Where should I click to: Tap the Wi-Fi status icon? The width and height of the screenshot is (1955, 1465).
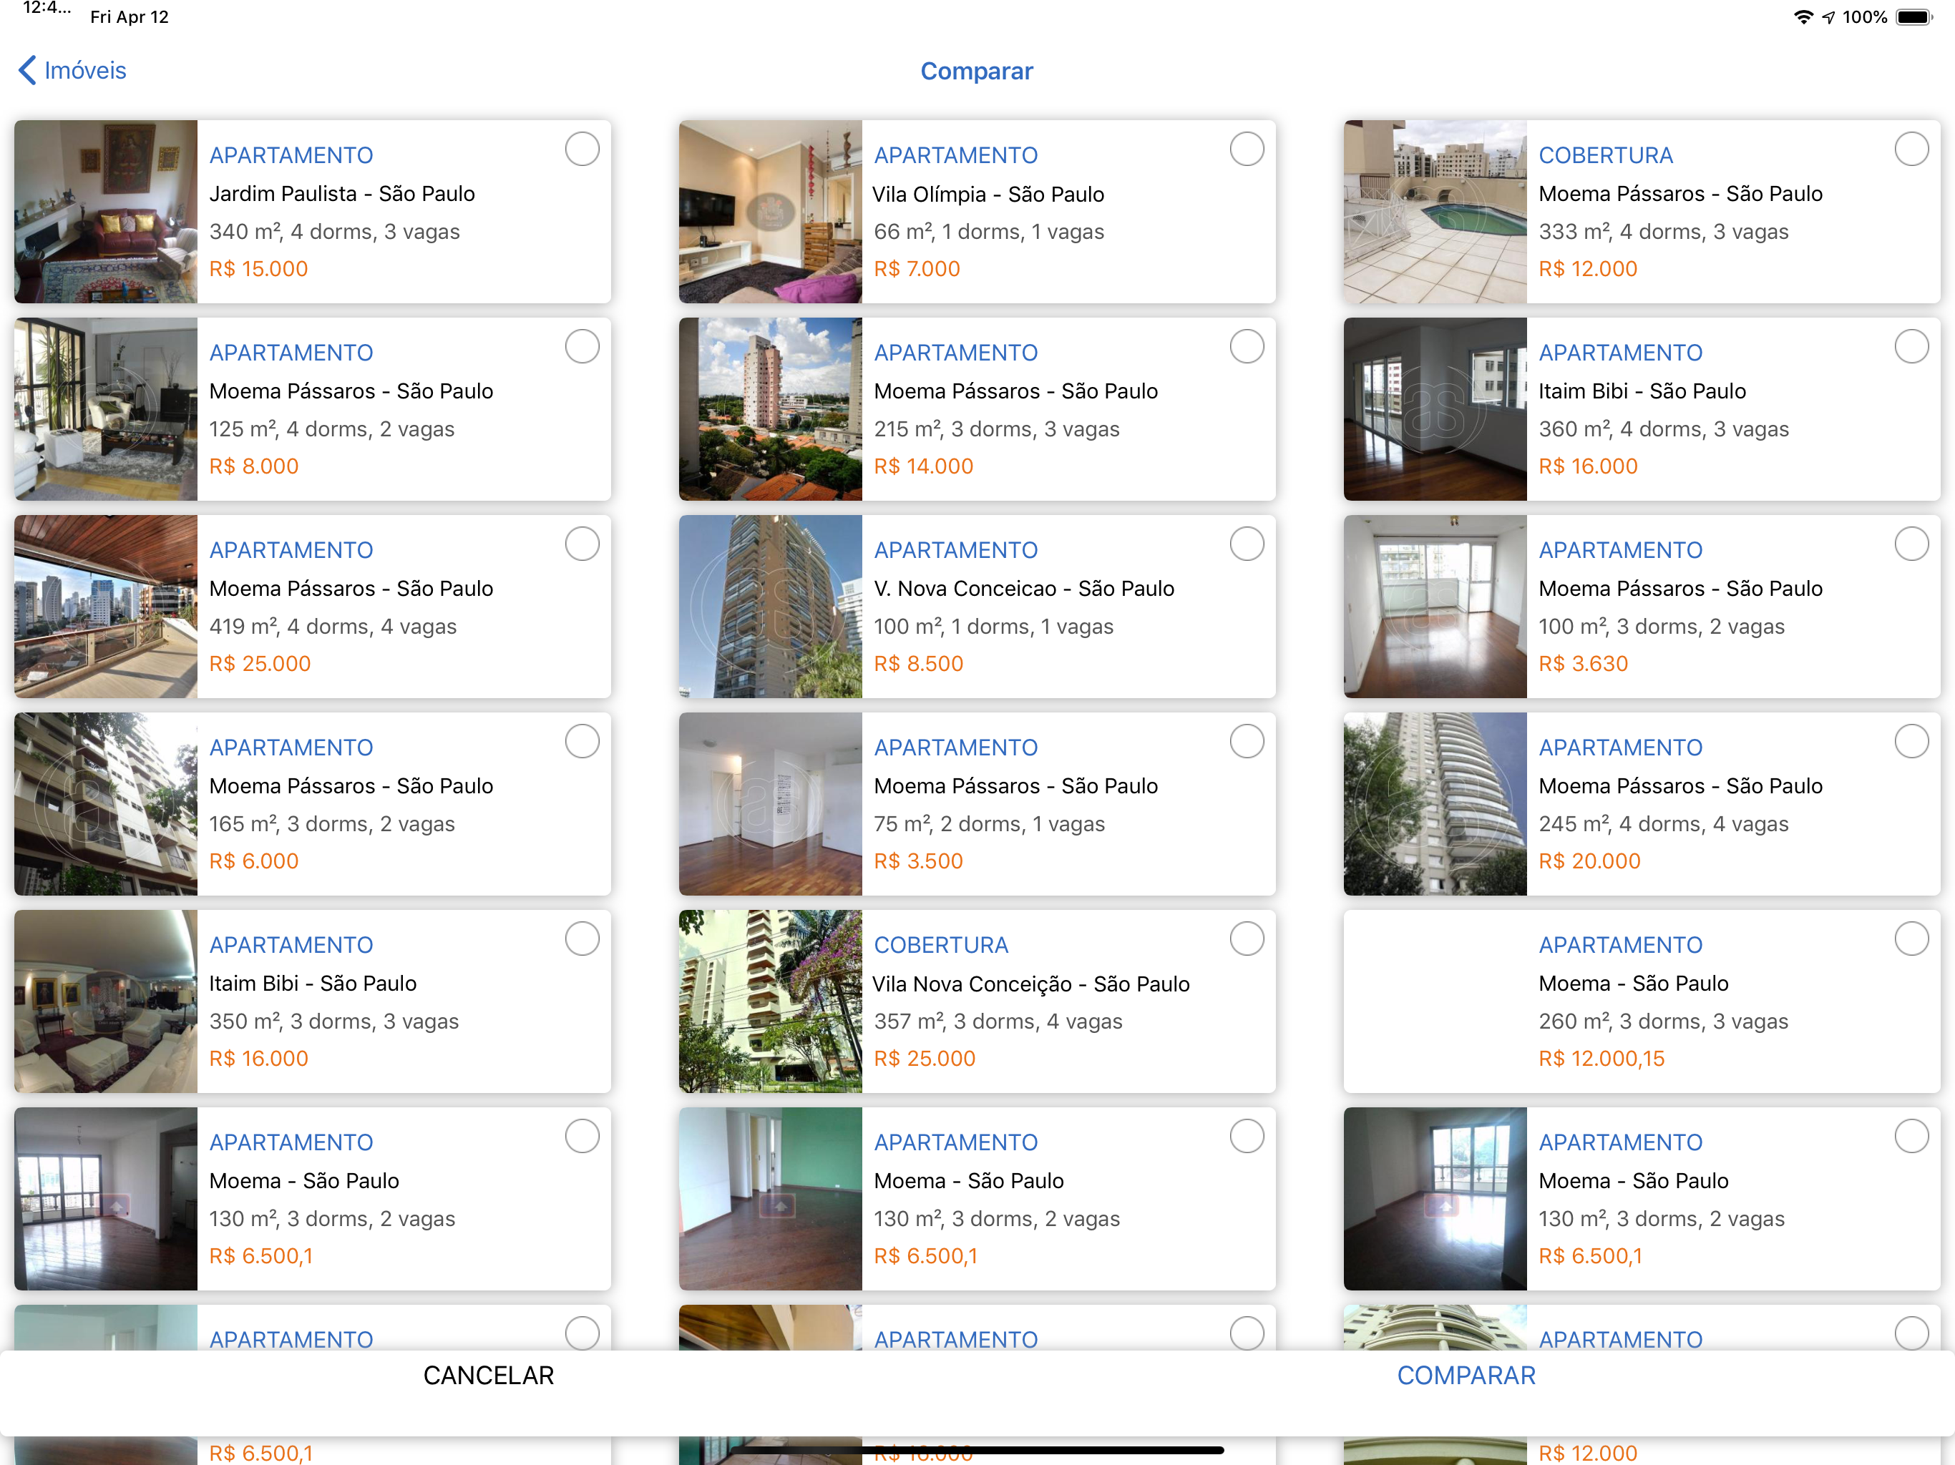coord(1803,16)
